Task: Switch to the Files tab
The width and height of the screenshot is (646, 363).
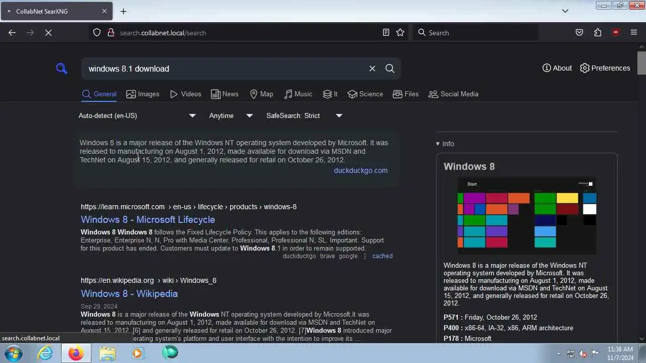Action: (406, 94)
